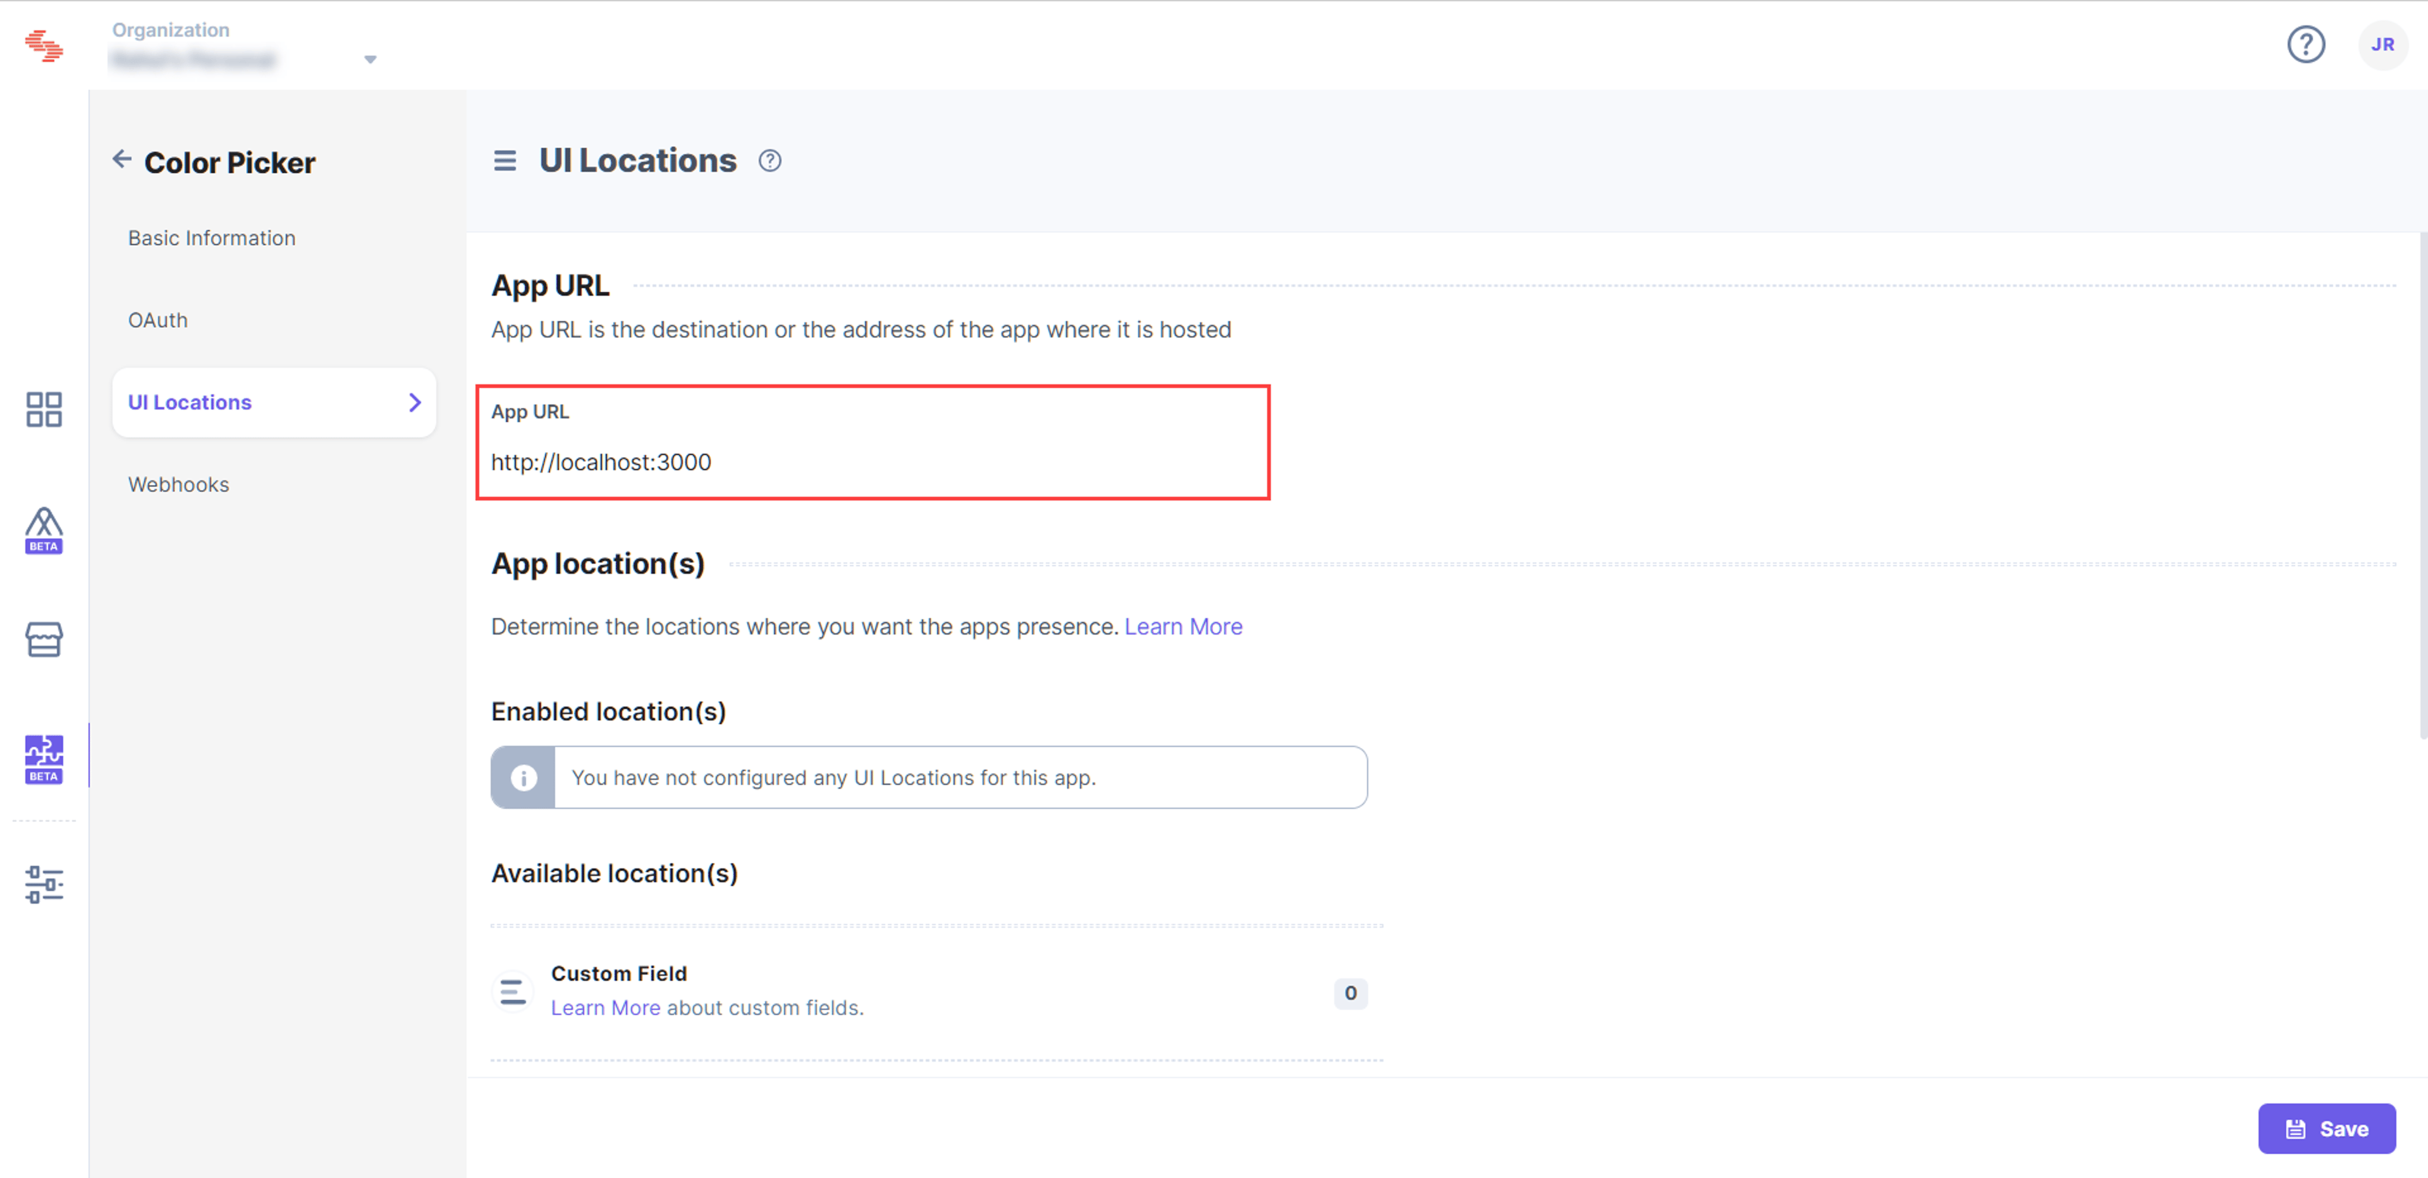
Task: Expand the Custom Field location row
Action: click(x=929, y=992)
